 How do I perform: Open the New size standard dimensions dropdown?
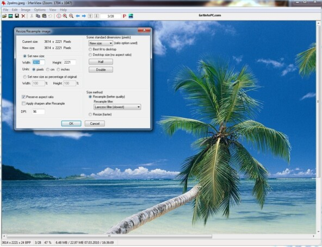click(x=101, y=43)
